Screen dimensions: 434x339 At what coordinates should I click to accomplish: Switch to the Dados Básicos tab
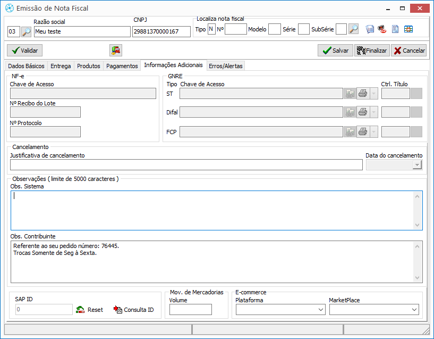[x=26, y=66]
